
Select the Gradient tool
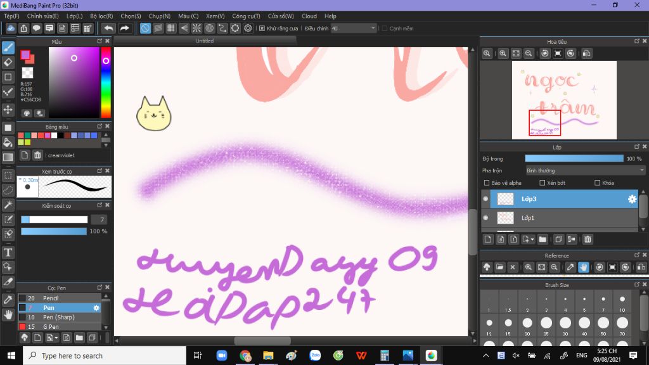coord(8,157)
